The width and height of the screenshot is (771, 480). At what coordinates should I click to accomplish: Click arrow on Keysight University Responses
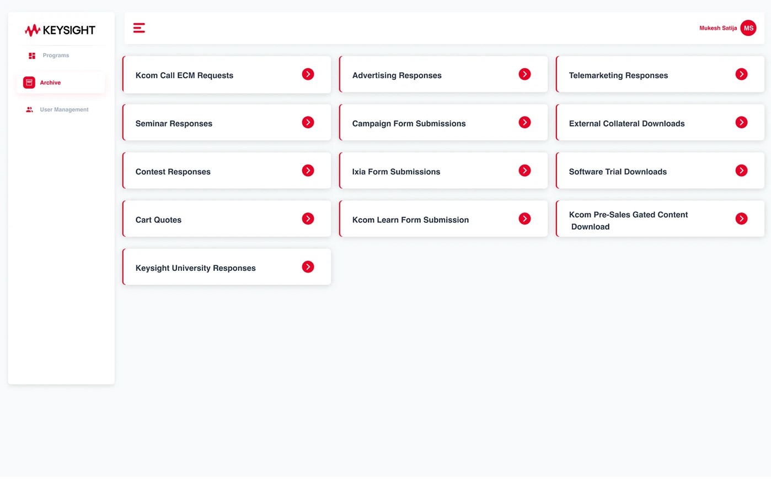pyautogui.click(x=308, y=267)
